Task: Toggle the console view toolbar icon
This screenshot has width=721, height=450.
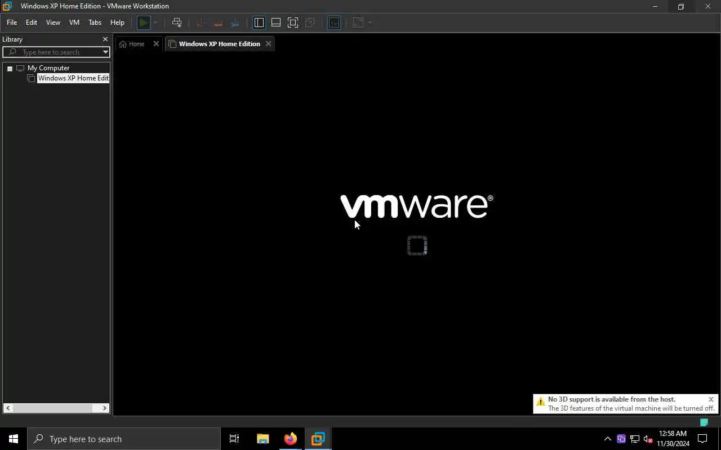Action: click(334, 22)
